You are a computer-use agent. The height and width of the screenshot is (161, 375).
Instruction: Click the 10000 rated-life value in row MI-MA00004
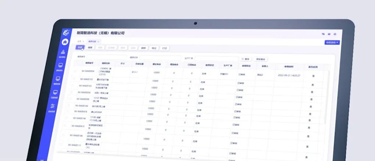(x=156, y=72)
